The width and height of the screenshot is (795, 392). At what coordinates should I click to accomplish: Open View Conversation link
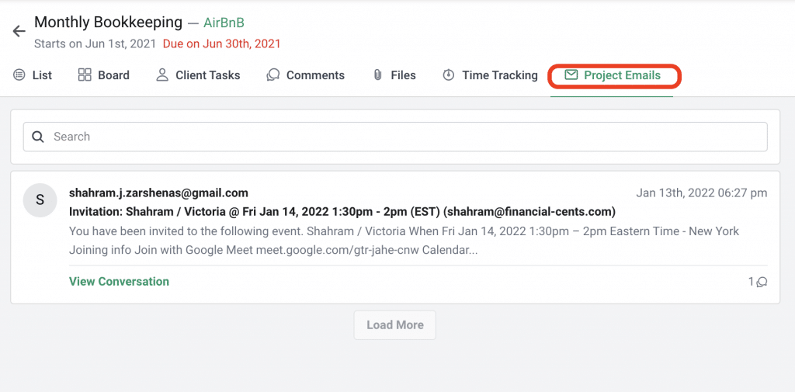coord(119,282)
